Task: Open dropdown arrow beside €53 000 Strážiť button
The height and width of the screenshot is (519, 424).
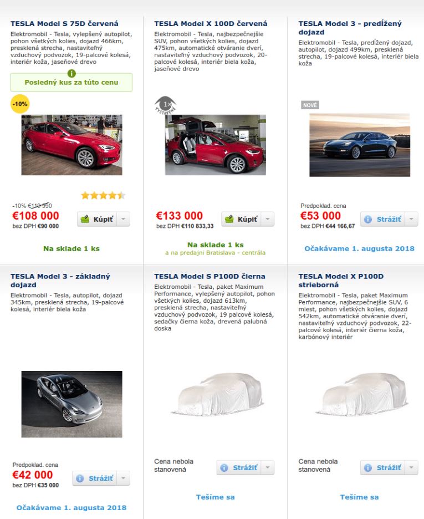Action: [411, 219]
